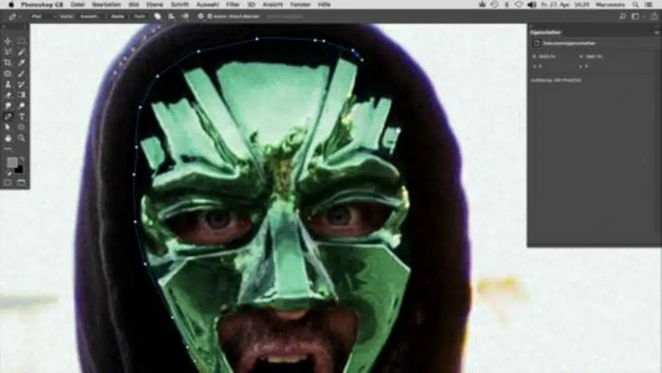Viewport: 662px width, 373px height.
Task: Select the Path Selection arrow tool
Action: (8, 127)
